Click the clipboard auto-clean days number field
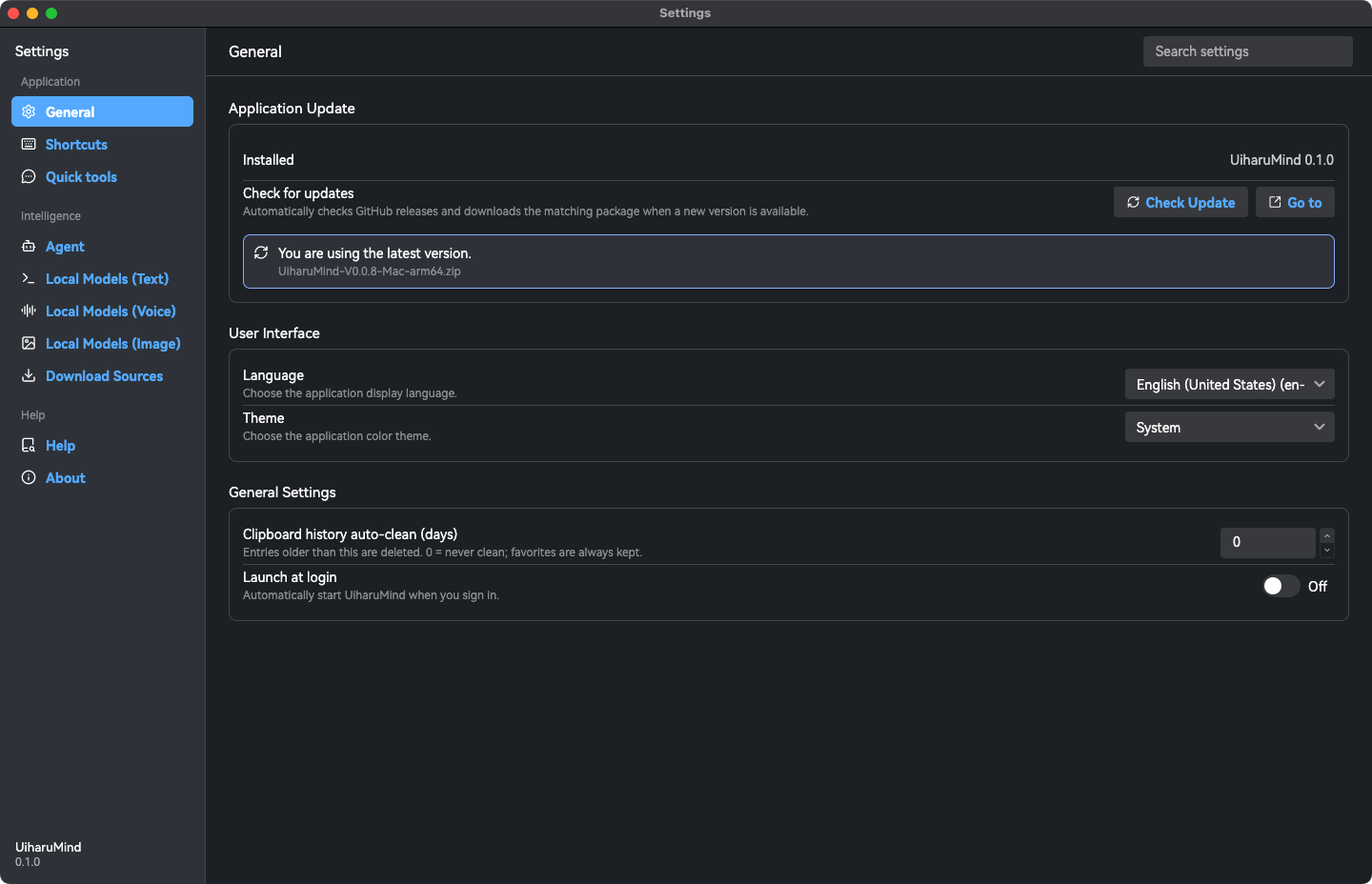 (1268, 542)
